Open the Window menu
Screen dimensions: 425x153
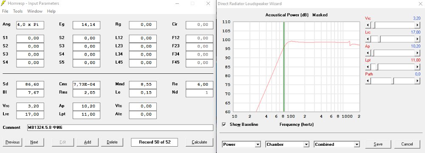(35, 11)
